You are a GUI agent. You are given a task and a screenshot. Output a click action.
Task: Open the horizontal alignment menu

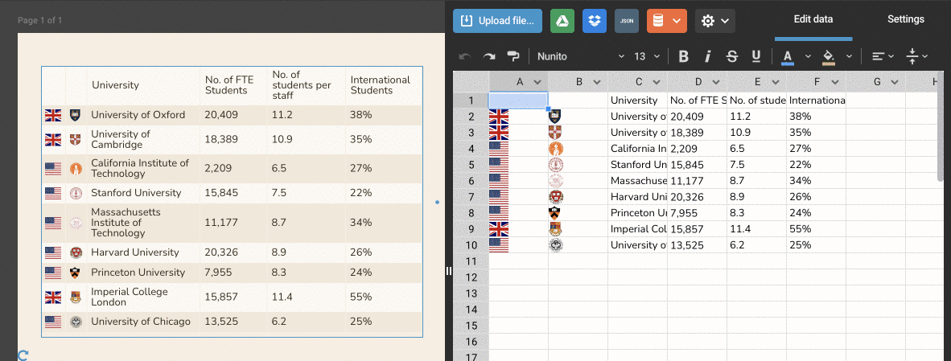(x=883, y=56)
